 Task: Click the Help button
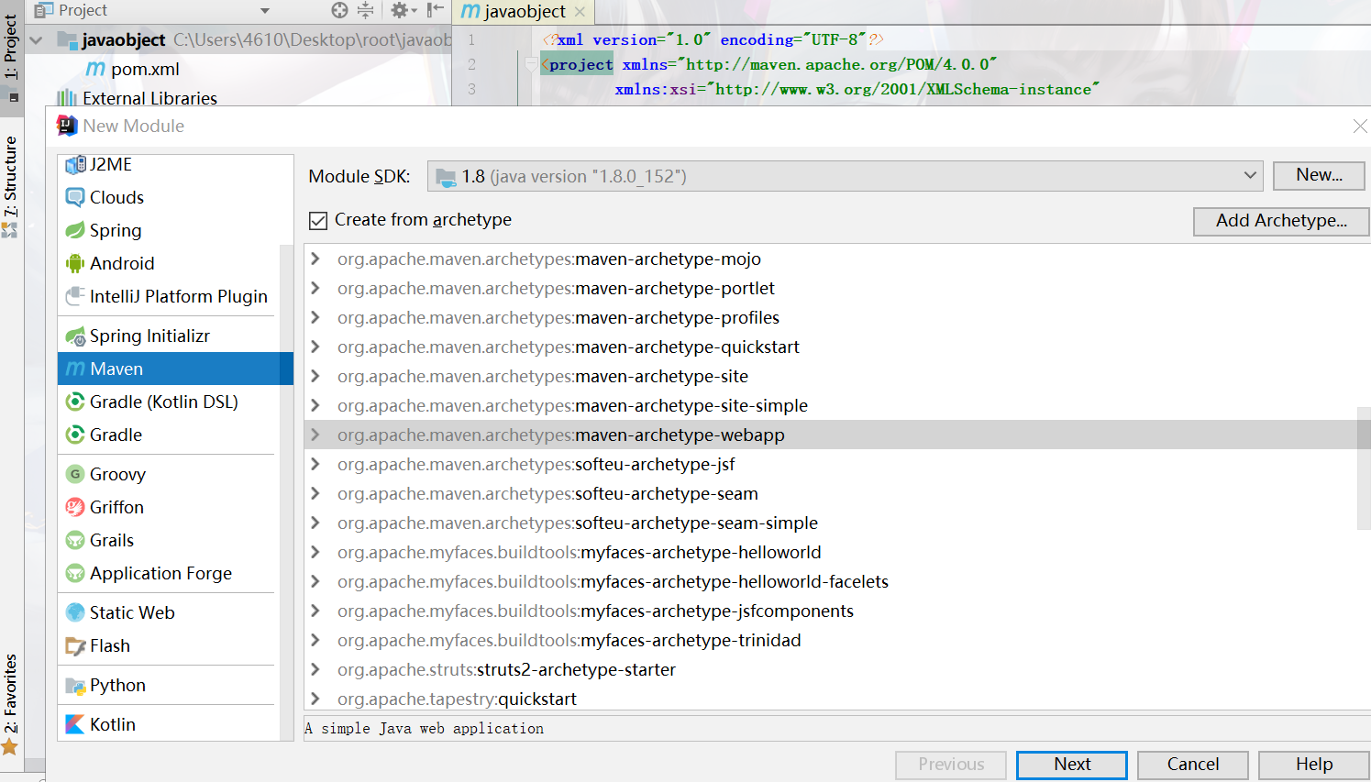tap(1314, 765)
